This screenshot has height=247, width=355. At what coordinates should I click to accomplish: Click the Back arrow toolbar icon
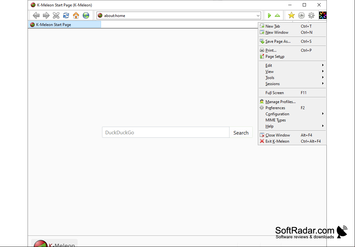[36, 15]
